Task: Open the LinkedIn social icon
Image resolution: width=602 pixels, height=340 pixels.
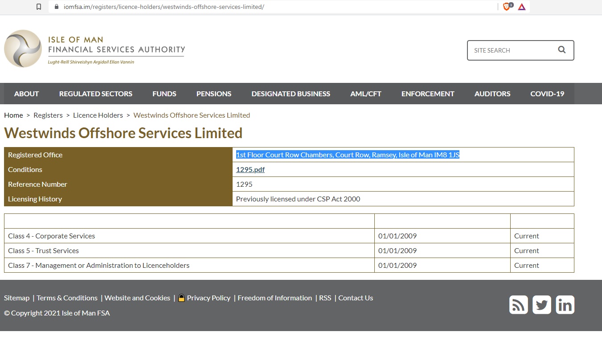Action: point(565,305)
